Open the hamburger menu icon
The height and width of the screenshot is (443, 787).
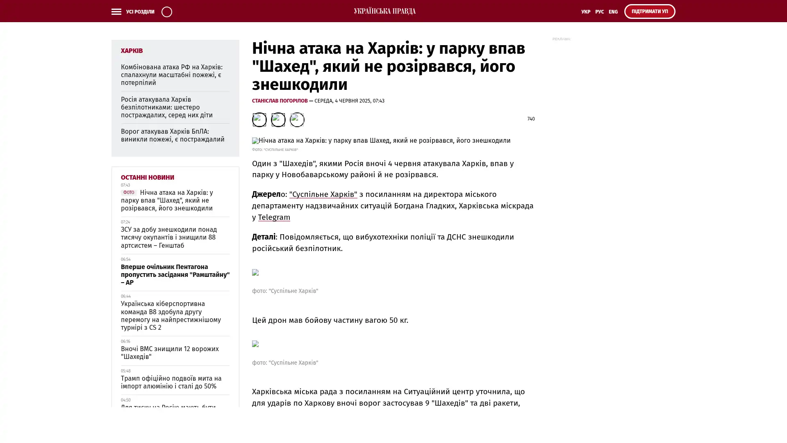tap(116, 12)
